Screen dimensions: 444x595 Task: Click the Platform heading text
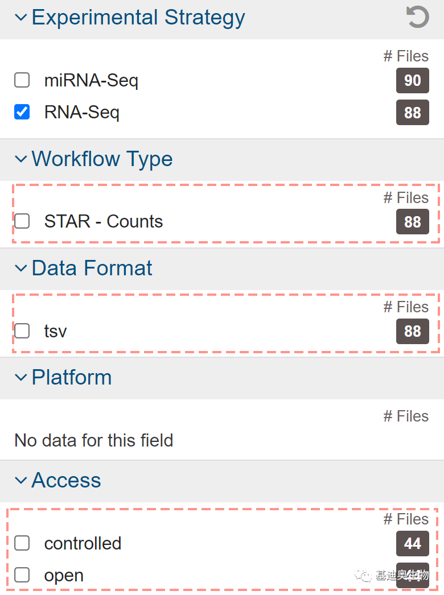[x=72, y=377]
